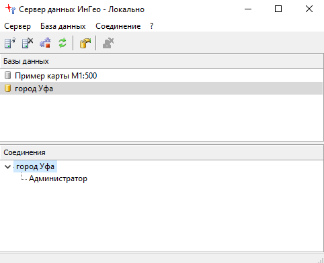Click the gray cylinder icon of Пример карты

coord(7,75)
